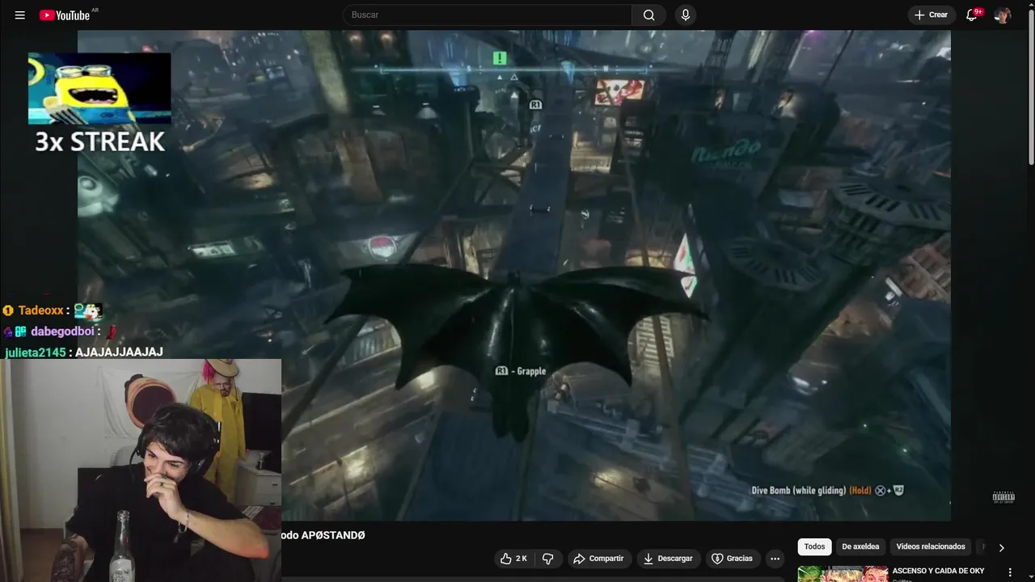Click the ASCENSO Y CAIDA video thumbnail
The width and height of the screenshot is (1035, 582).
pos(843,574)
